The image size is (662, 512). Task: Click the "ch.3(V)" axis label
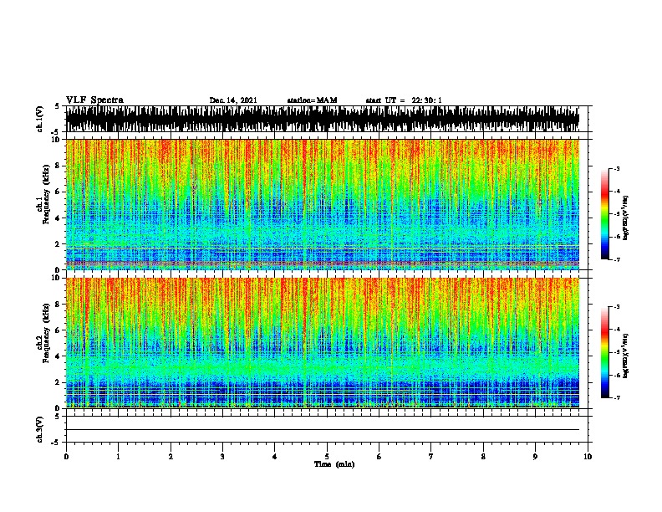coord(40,429)
